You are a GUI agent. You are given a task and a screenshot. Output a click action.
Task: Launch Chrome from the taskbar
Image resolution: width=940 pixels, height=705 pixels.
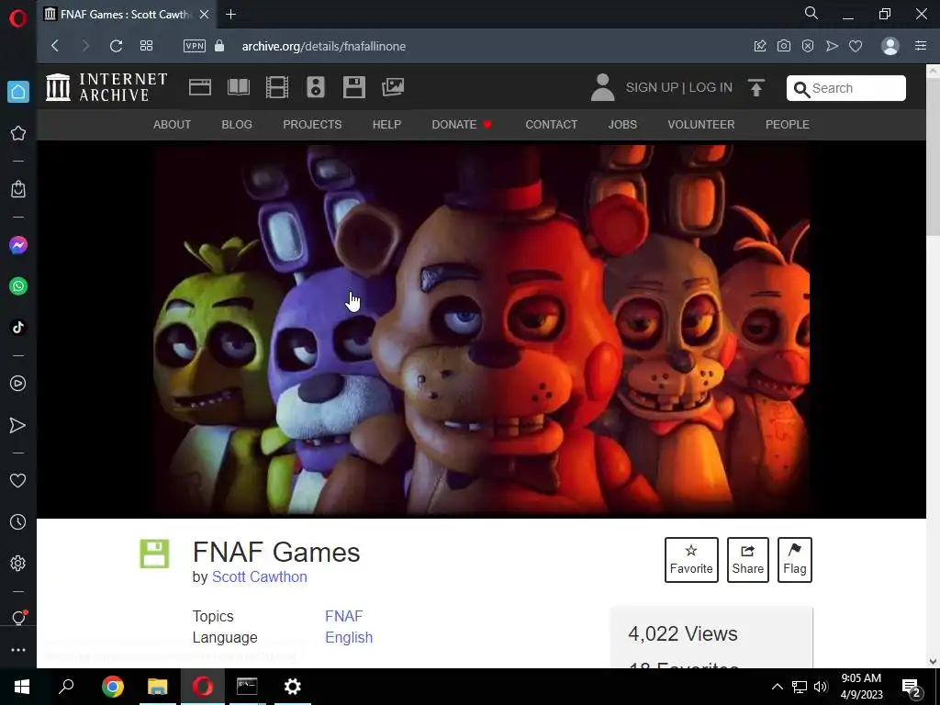tap(113, 687)
